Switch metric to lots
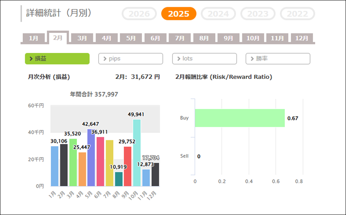 pyautogui.click(x=204, y=59)
